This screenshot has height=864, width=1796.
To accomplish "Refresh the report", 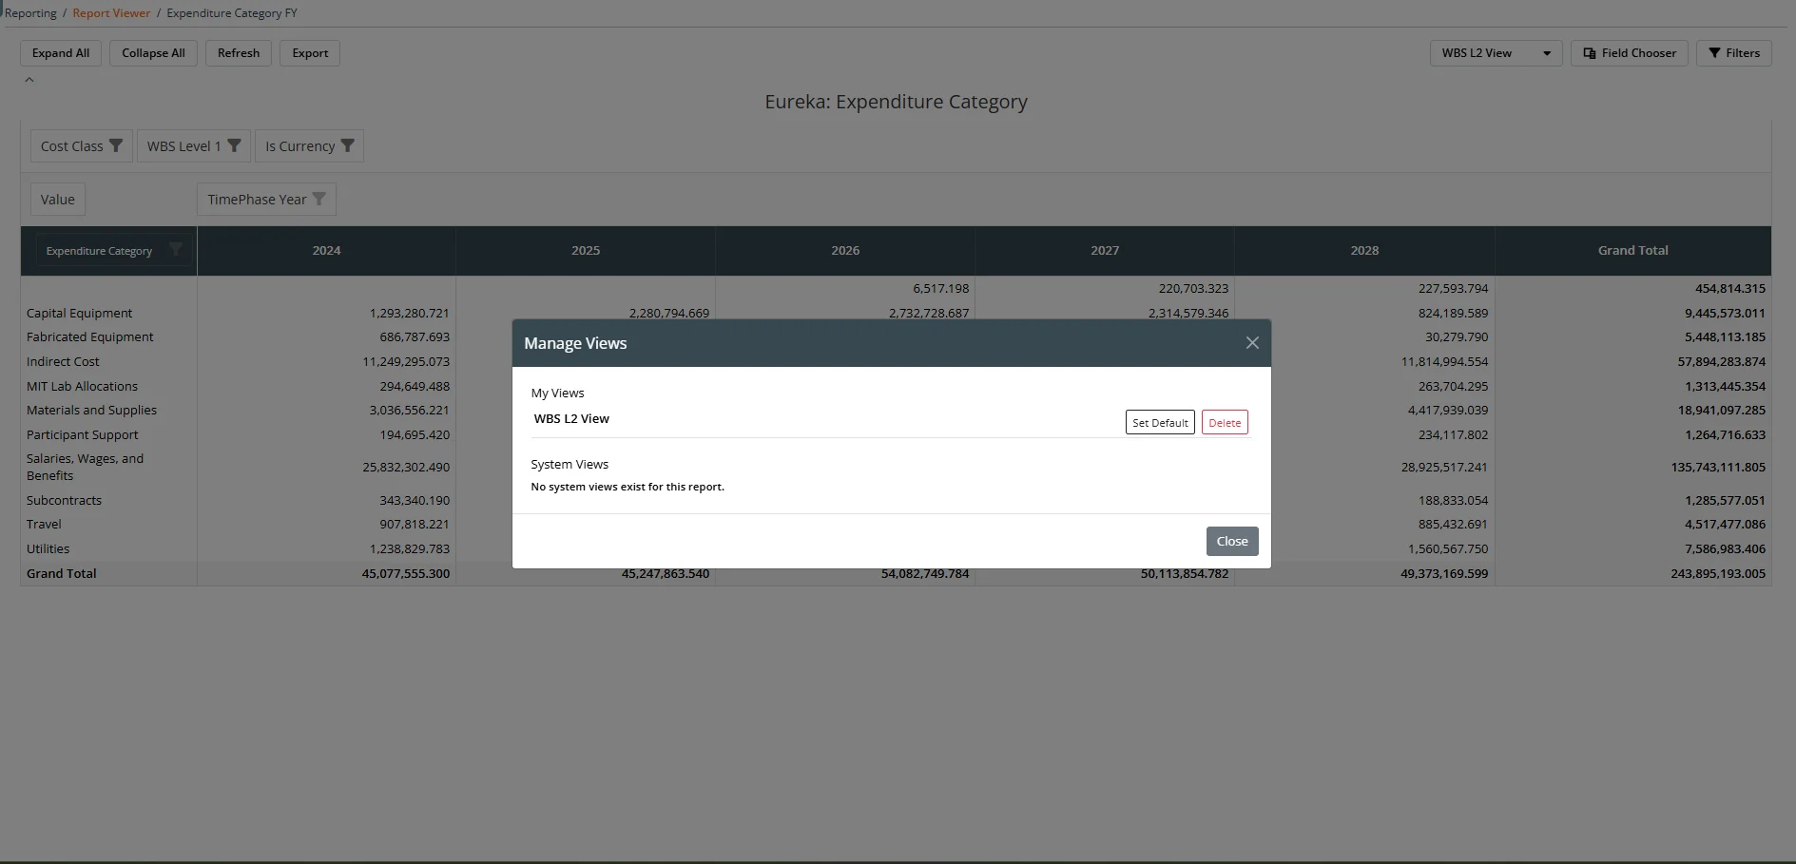I will click(x=239, y=53).
